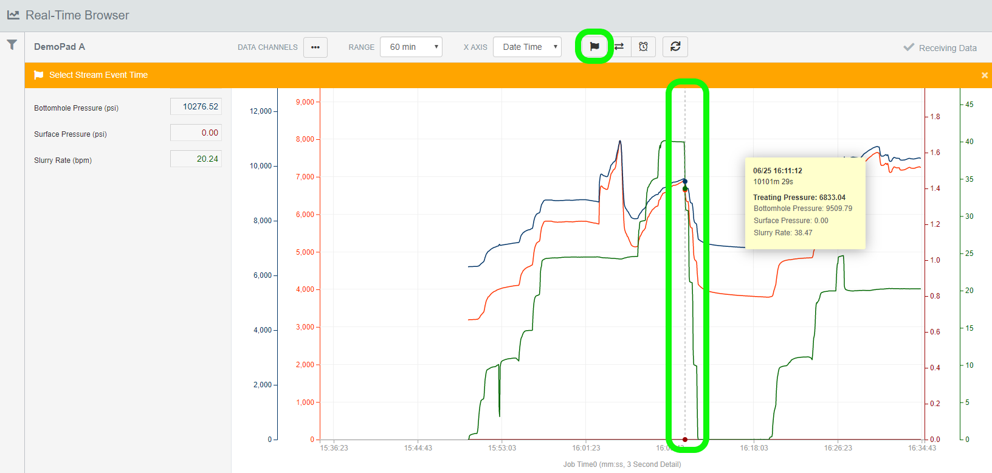The image size is (992, 473).
Task: Close the Select Stream Event Time banner
Action: tap(984, 75)
